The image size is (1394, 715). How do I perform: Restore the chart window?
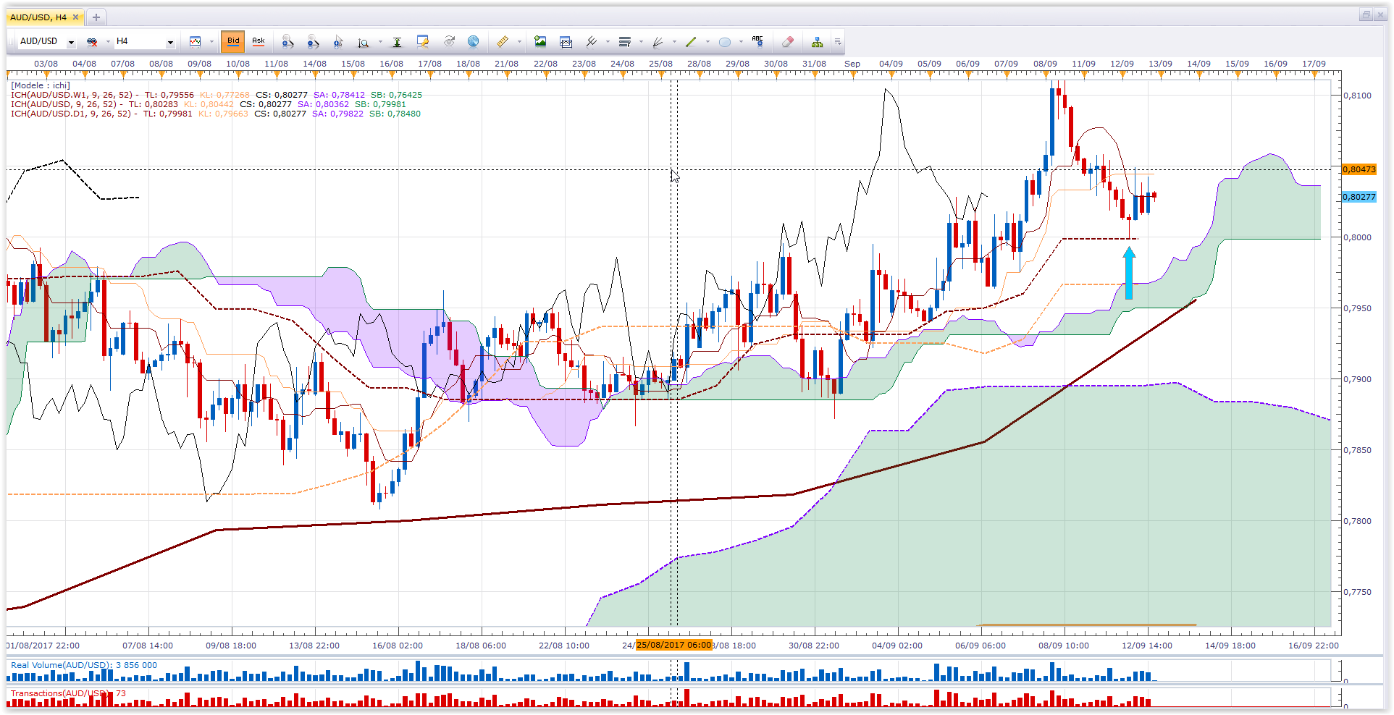coord(1366,15)
